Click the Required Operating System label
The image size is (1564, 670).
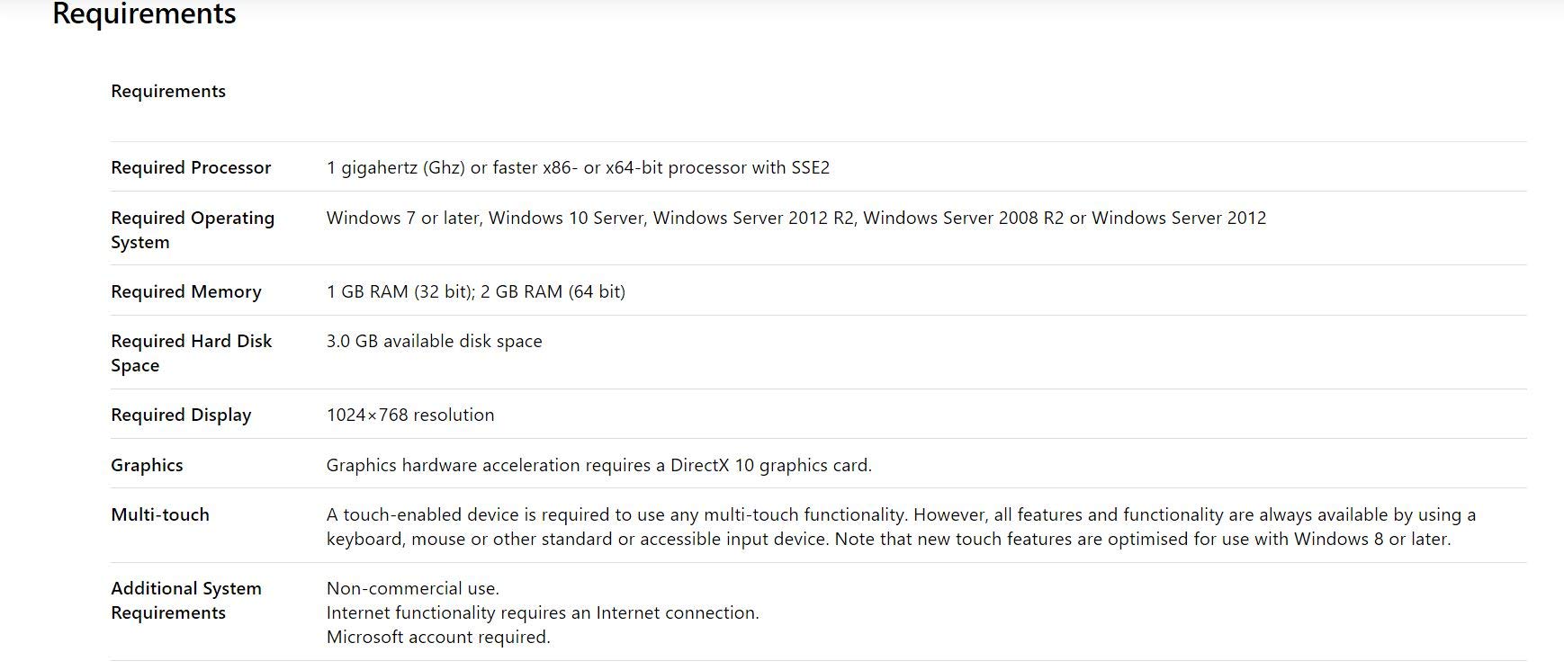pos(193,229)
